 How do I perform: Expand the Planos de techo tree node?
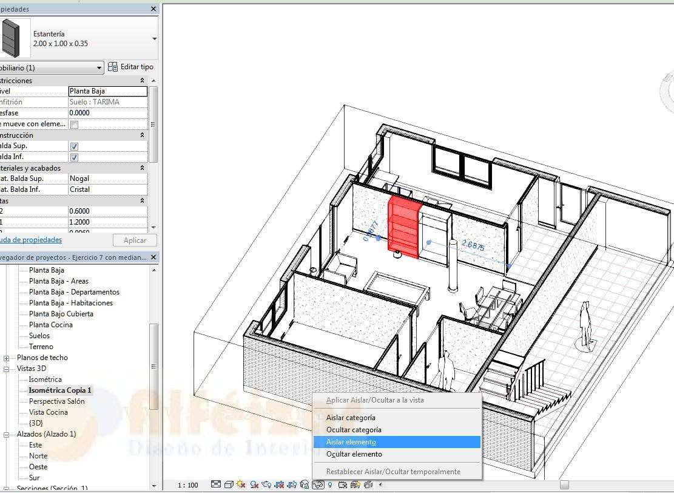coord(7,358)
